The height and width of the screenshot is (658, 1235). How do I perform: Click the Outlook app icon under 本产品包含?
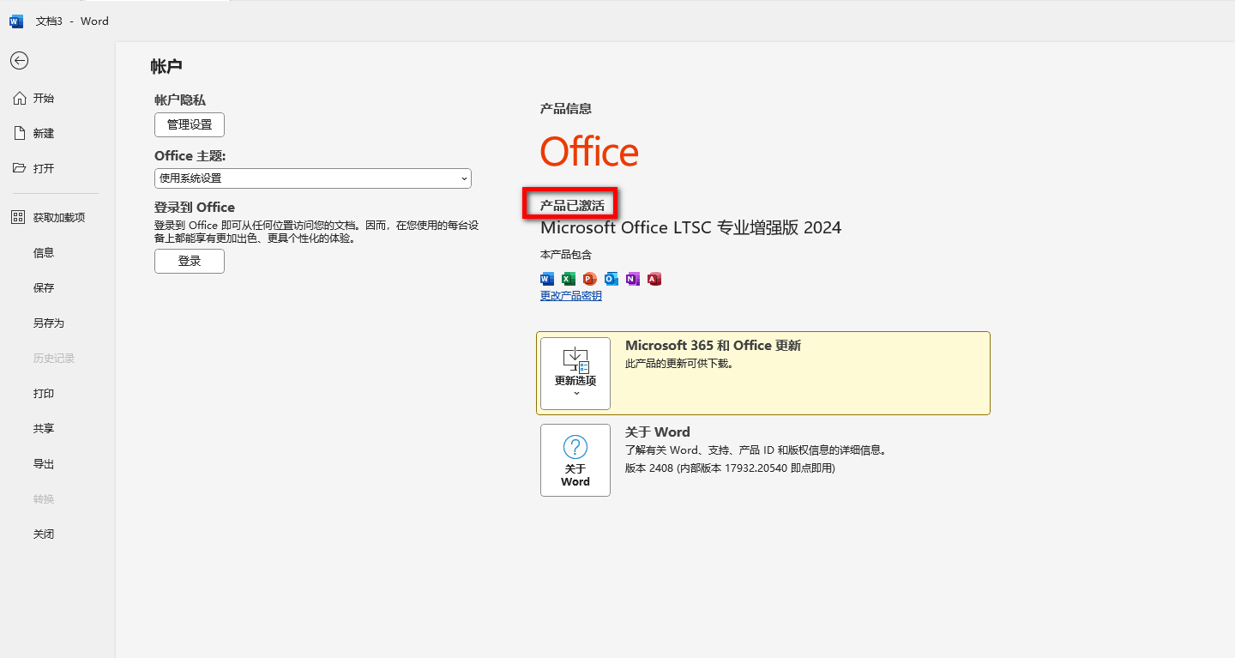[611, 279]
